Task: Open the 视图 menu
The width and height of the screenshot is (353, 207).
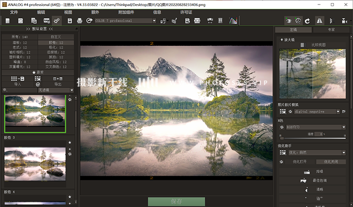Action: coord(68,13)
